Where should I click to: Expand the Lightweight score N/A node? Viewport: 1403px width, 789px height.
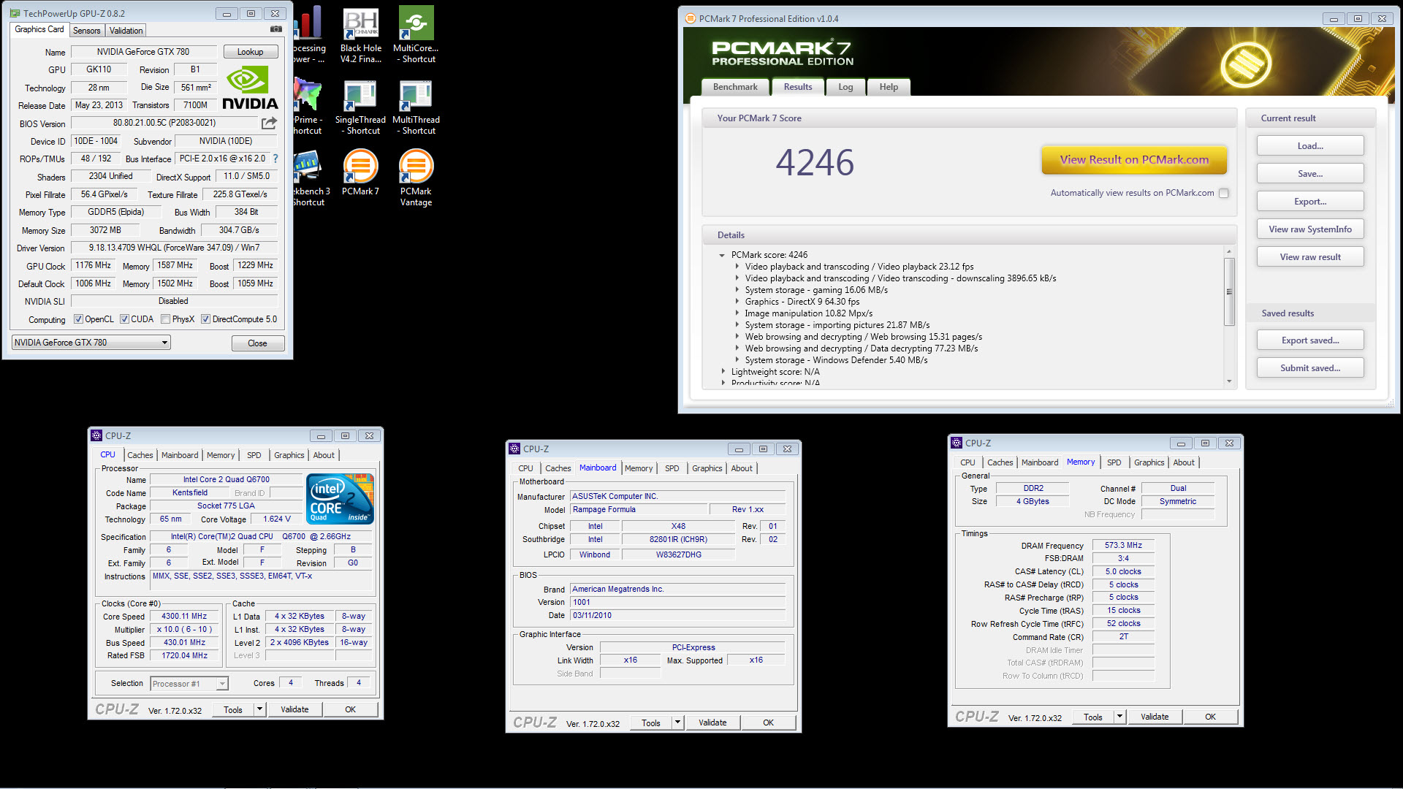723,372
